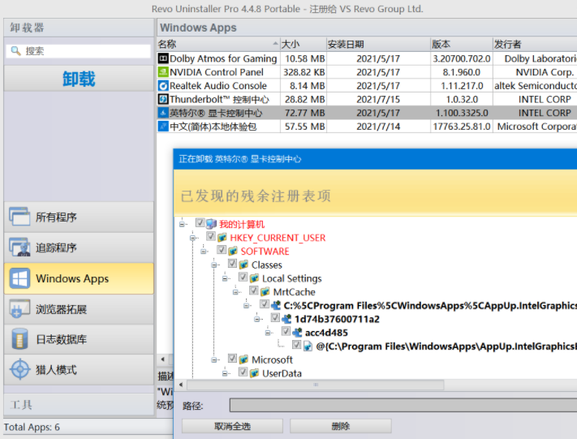This screenshot has width=577, height=439.
Task: Collapse the SOFTWARE tree node
Action: pos(203,252)
